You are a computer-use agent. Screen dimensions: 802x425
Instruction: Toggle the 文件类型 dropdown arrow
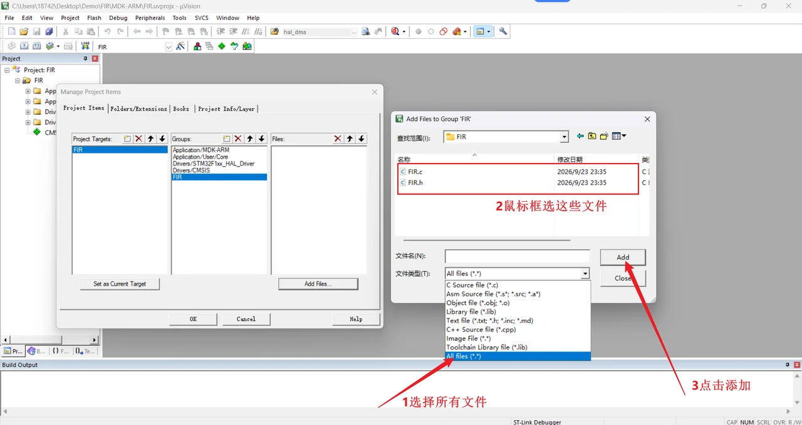(585, 273)
